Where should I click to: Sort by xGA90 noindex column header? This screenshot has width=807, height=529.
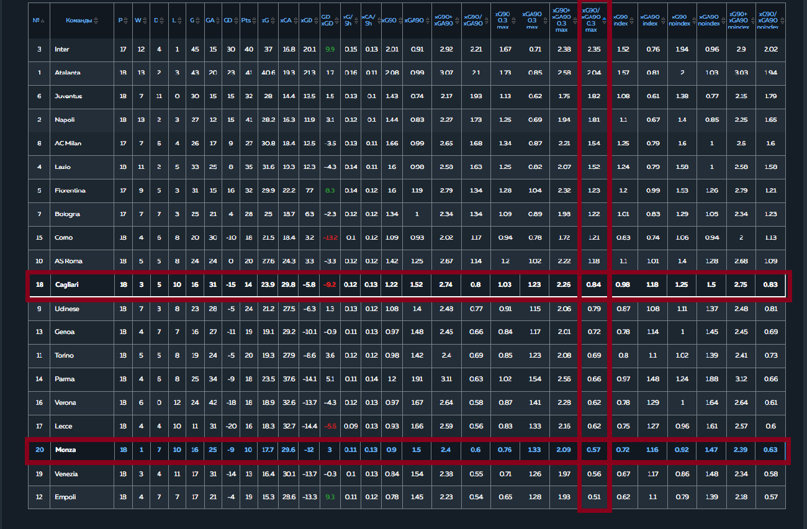pyautogui.click(x=711, y=20)
